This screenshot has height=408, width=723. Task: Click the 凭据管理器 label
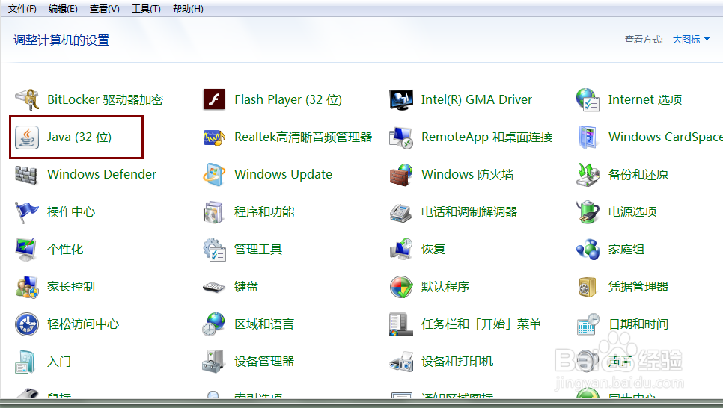(638, 287)
